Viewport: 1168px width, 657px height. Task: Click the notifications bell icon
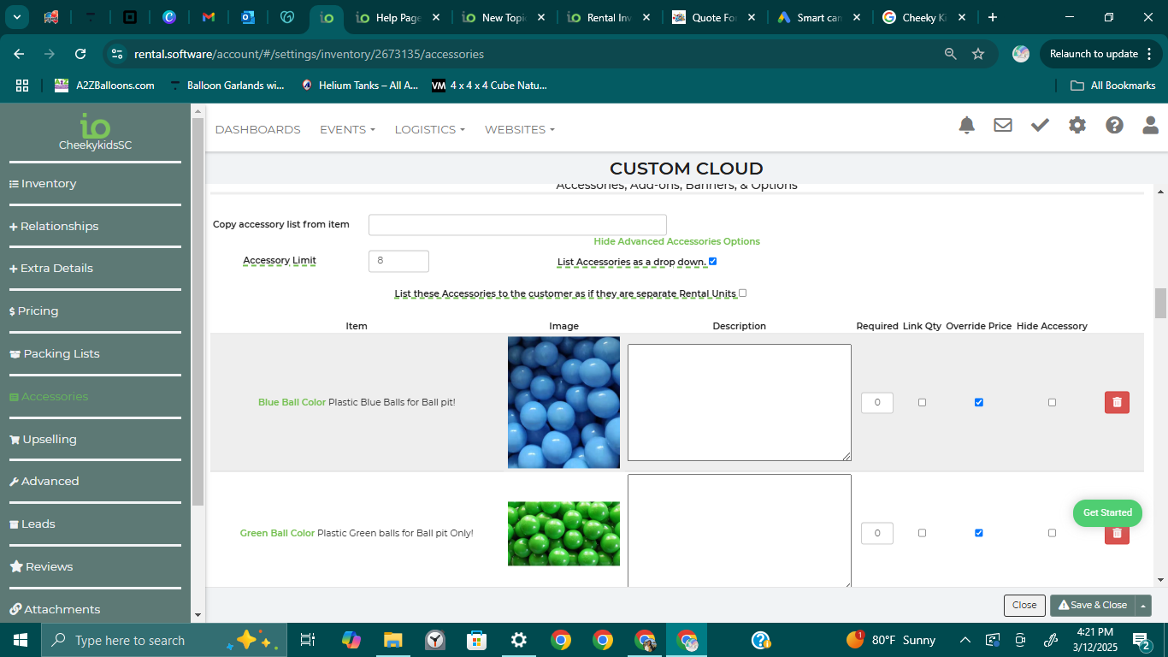click(x=966, y=126)
